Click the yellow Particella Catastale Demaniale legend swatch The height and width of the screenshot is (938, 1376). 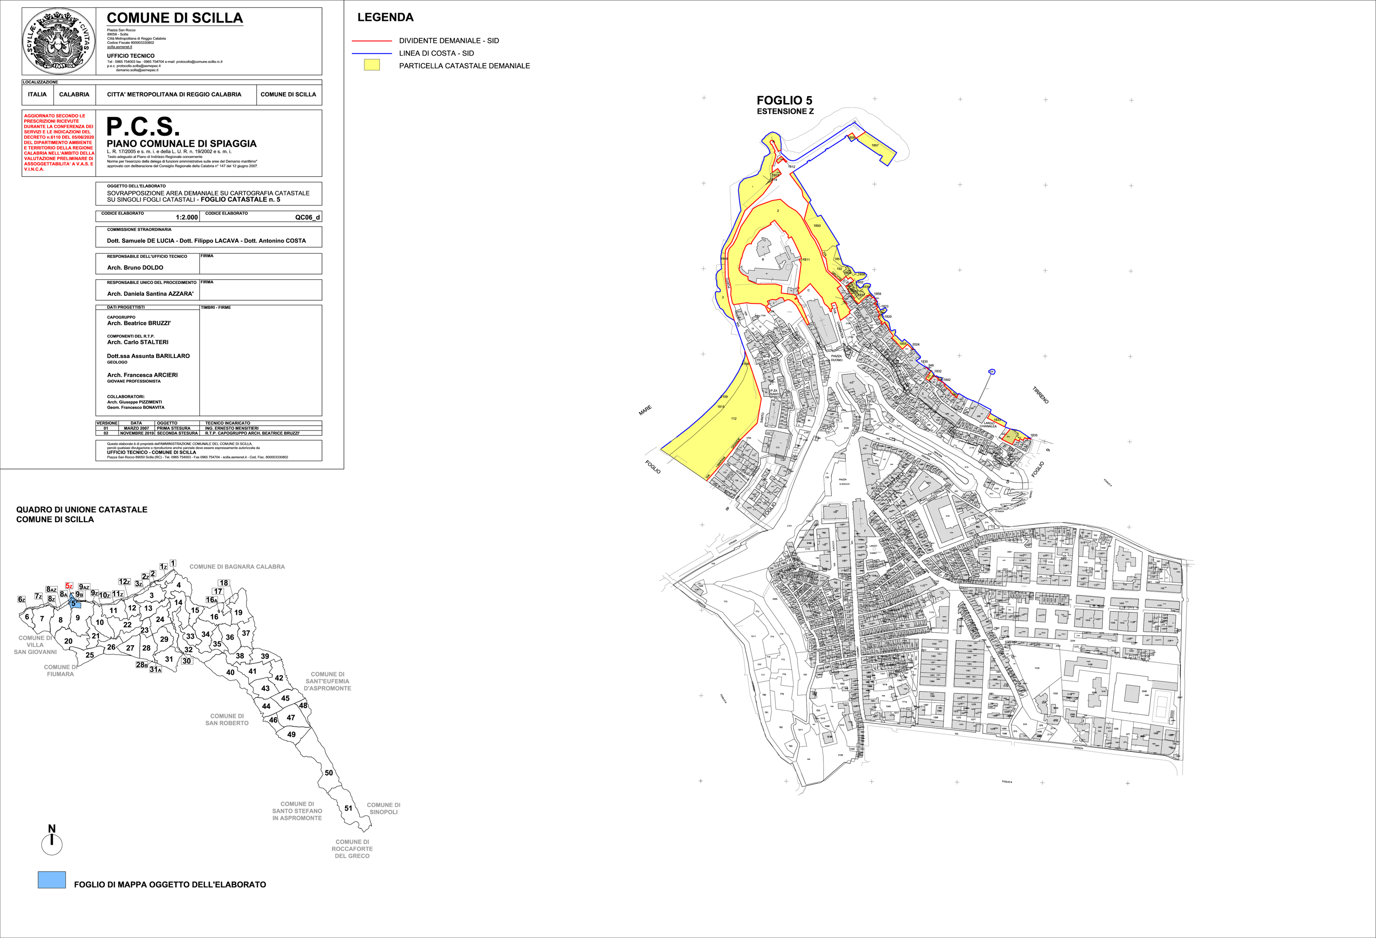372,65
